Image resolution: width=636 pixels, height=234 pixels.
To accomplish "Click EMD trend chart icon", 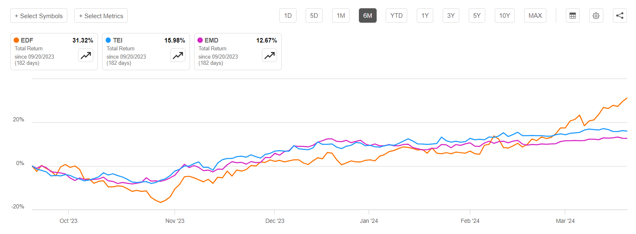I will tap(270, 55).
